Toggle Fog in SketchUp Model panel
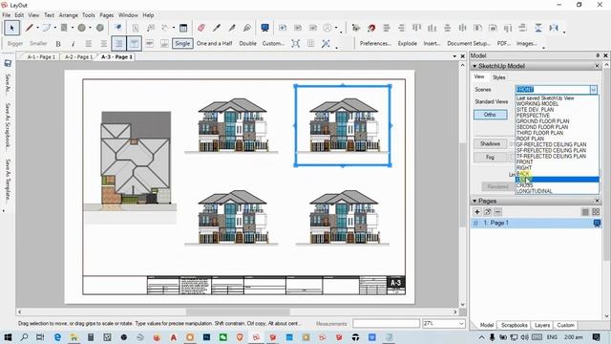This screenshot has width=611, height=344. (490, 157)
